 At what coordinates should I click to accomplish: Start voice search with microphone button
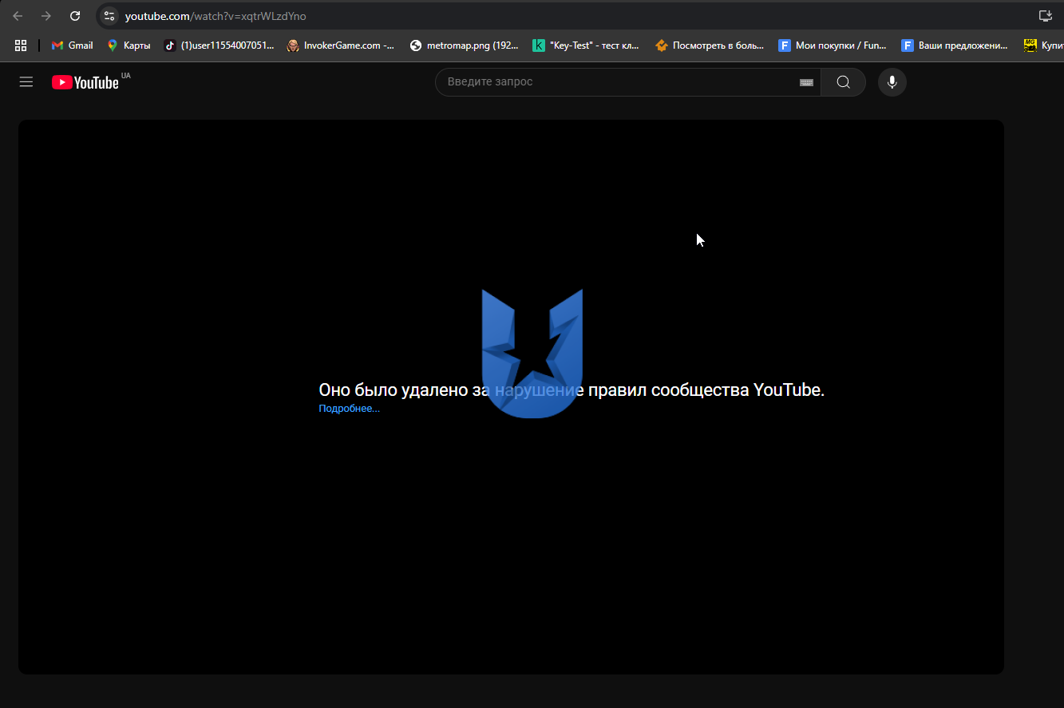coord(892,81)
